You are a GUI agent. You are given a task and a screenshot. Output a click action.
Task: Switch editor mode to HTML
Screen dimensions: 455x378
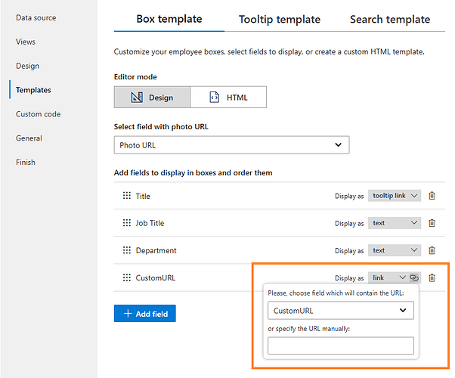[x=228, y=98]
